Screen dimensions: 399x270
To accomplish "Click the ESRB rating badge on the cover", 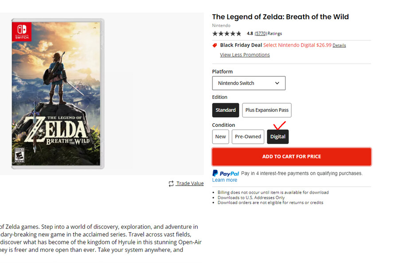I will (20, 155).
